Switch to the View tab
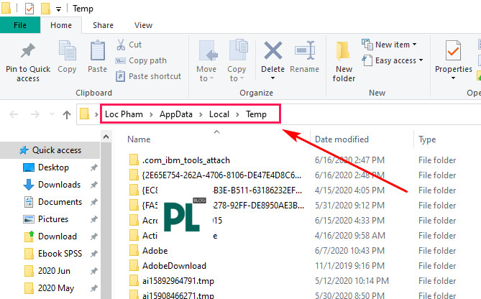481x299 pixels. click(143, 25)
